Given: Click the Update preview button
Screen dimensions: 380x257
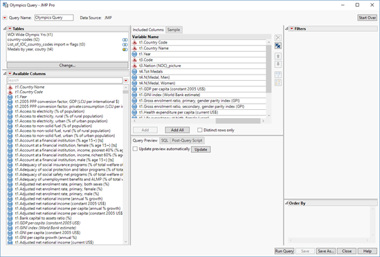Looking at the screenshot, I should coord(201,149).
